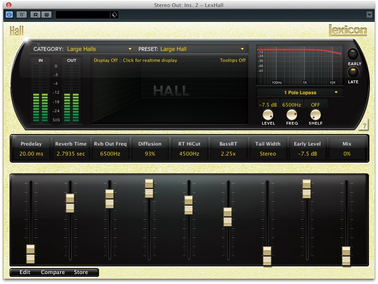
Task: Click the FREQ knob
Action: tap(292, 115)
